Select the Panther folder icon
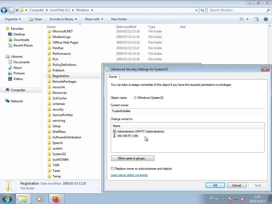The height and width of the screenshot is (204, 272). (x=49, y=48)
